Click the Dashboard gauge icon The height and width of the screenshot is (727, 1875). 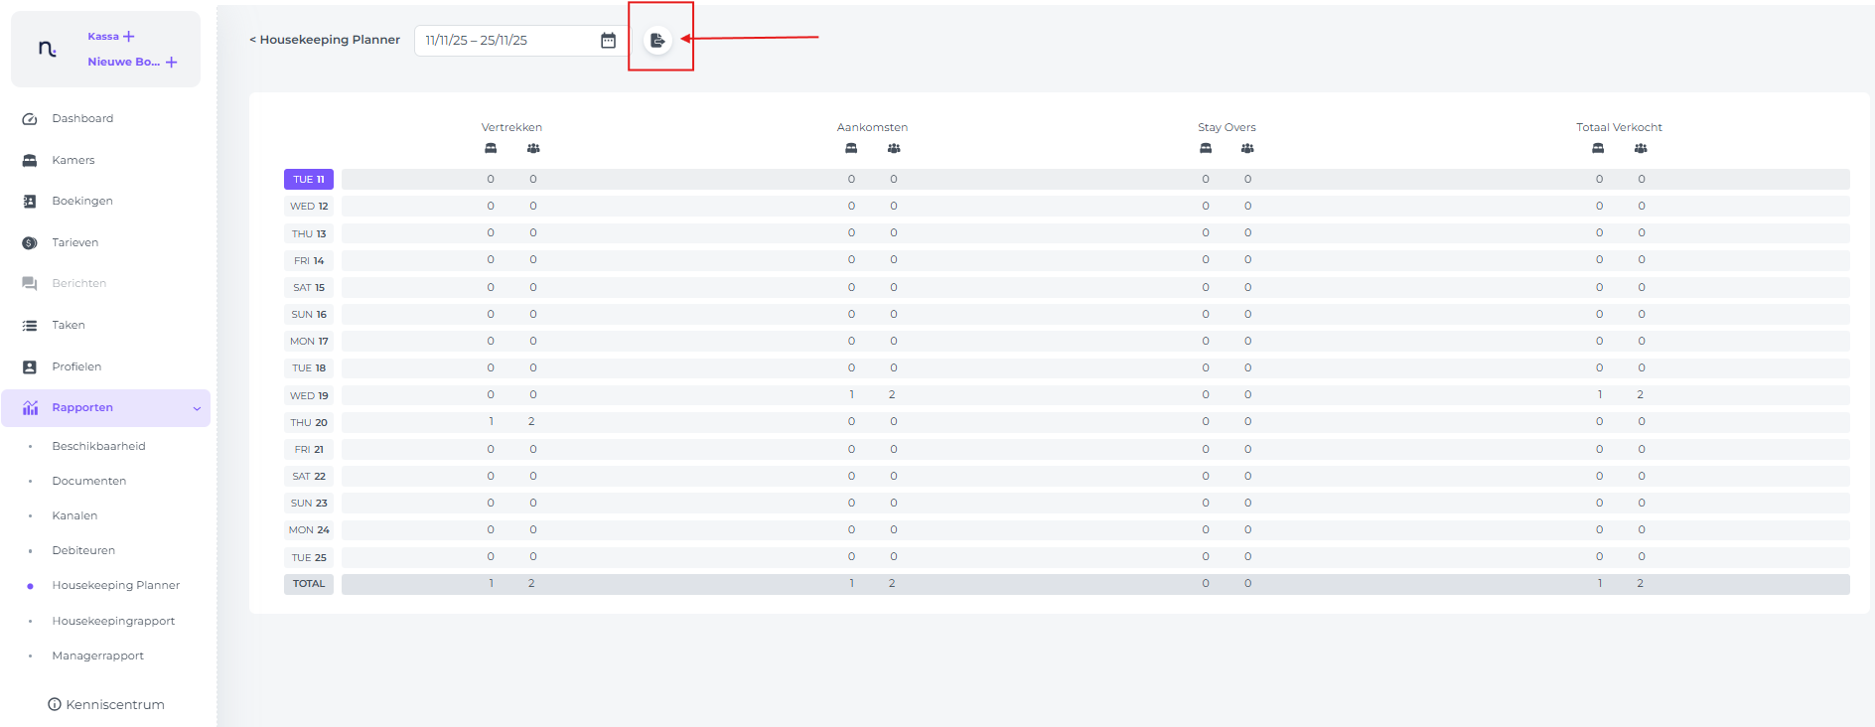coord(30,119)
